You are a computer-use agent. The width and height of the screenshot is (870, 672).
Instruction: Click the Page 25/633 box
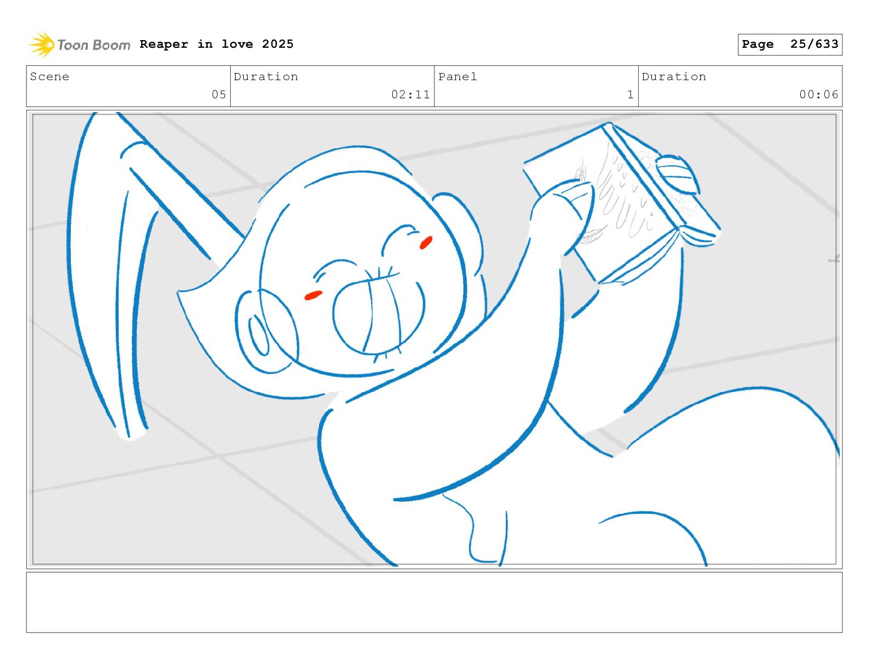click(x=790, y=44)
